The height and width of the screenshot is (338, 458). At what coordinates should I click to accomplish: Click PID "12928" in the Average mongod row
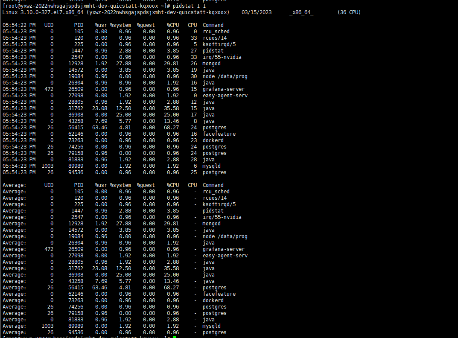click(76, 224)
